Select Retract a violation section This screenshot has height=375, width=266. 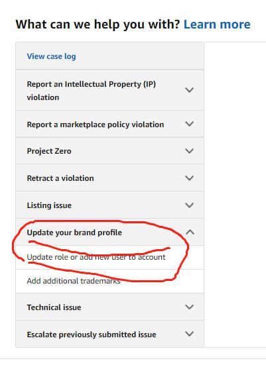pyautogui.click(x=60, y=178)
